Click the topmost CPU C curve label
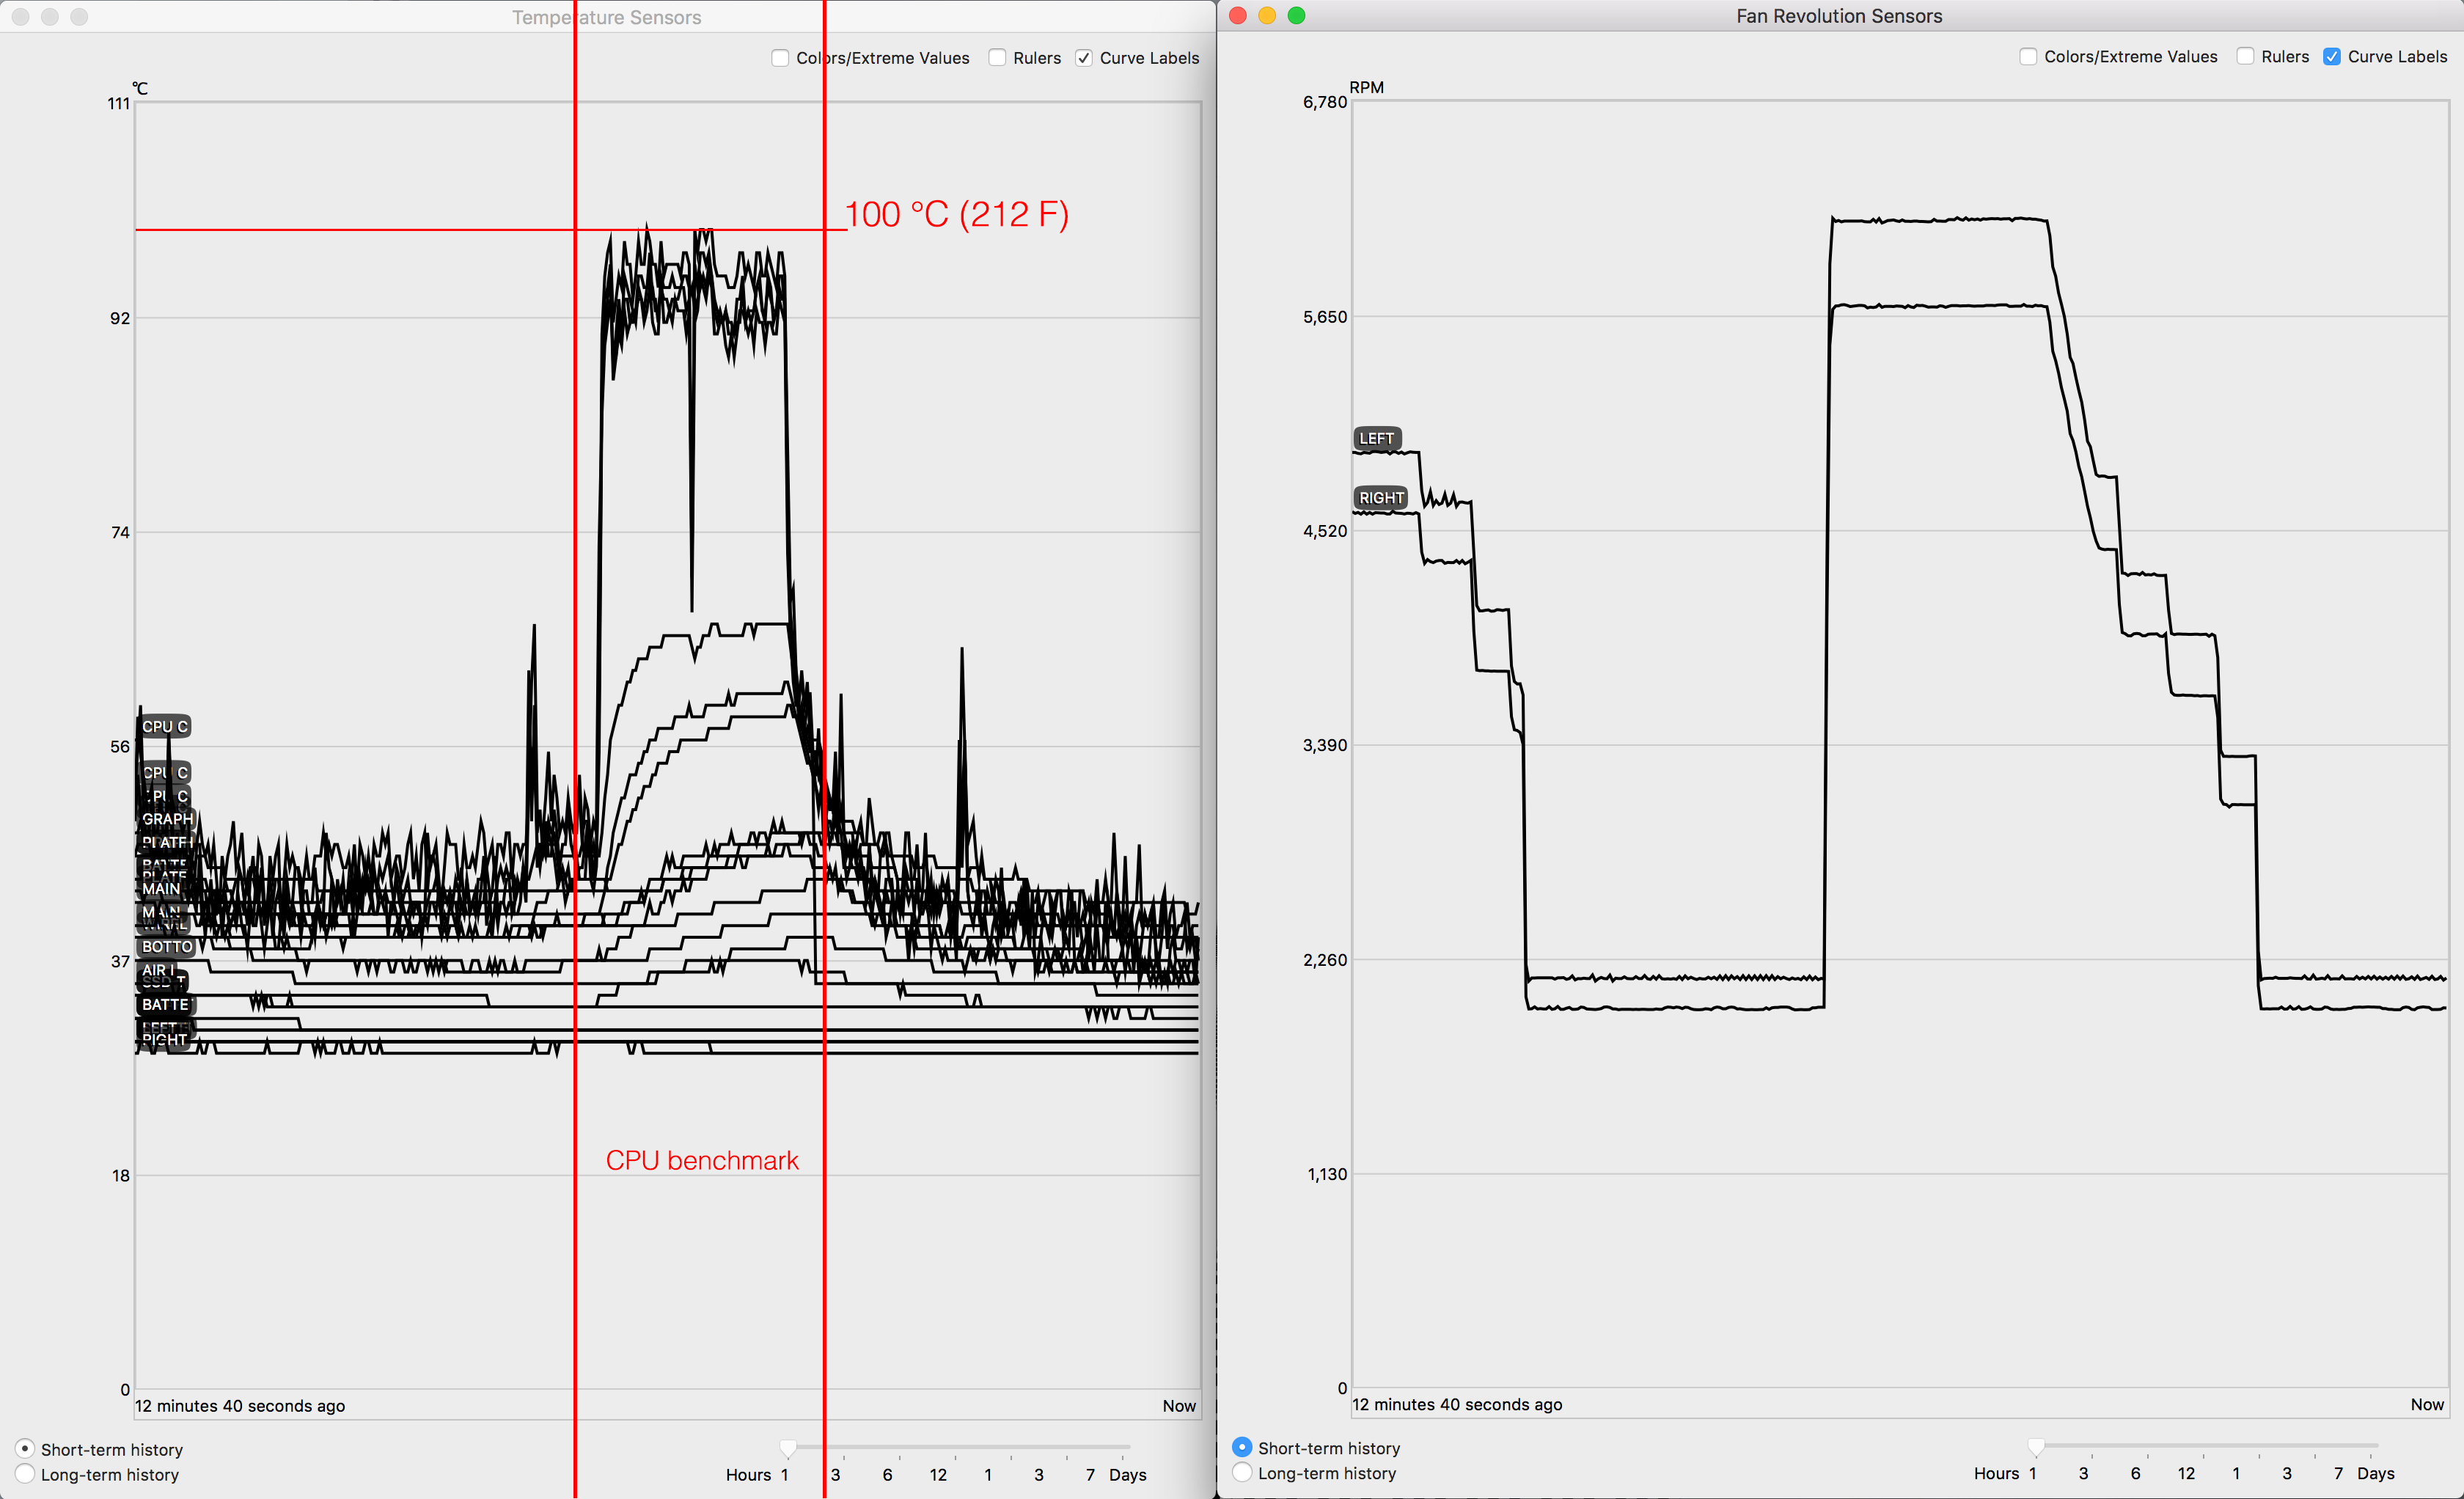 [x=164, y=726]
